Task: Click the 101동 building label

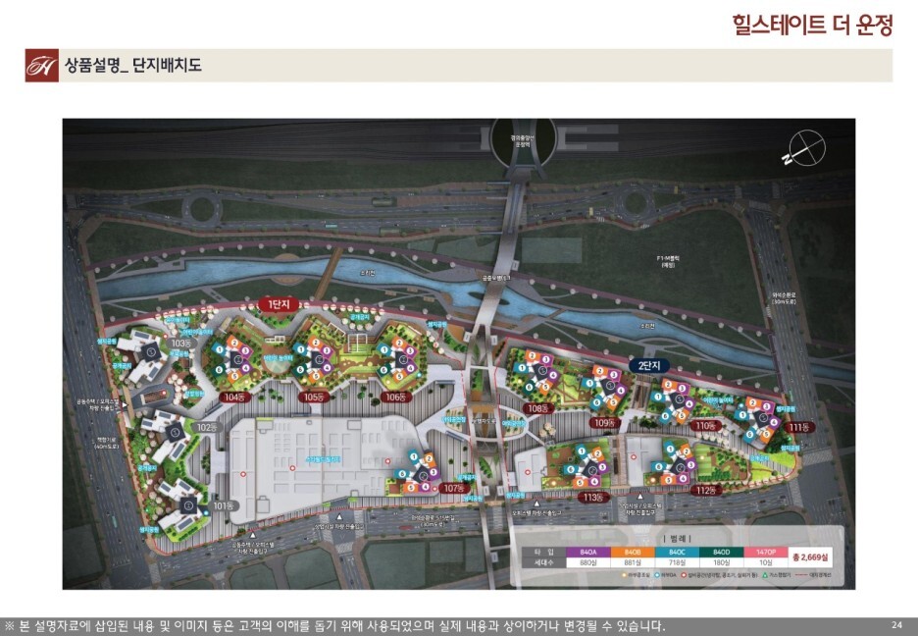Action: [x=223, y=505]
